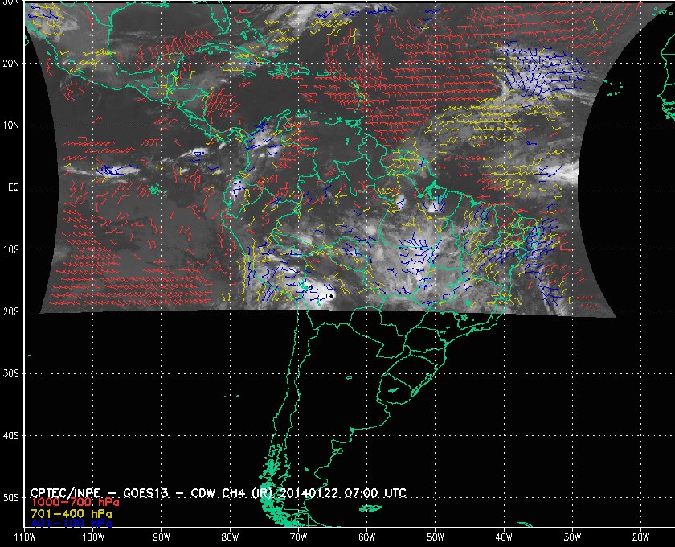The width and height of the screenshot is (675, 547).
Task: Click the 40S latitude label
Action: coord(10,435)
